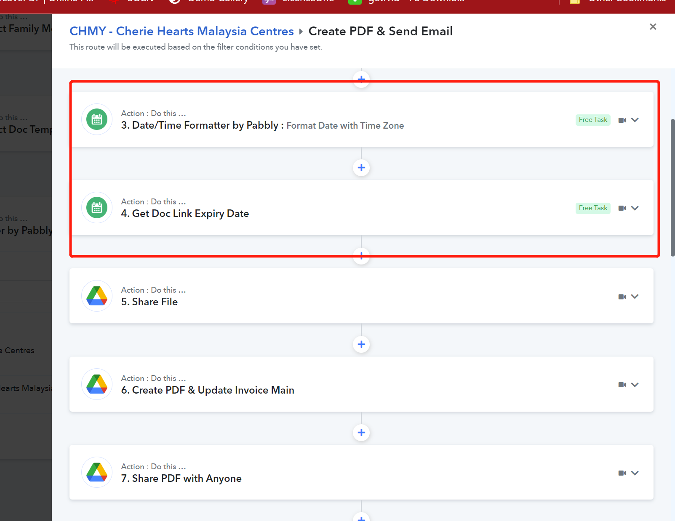This screenshot has height=521, width=675.
Task: Click the calendar icon for Get Doc Link Expiry Date
Action: click(x=97, y=208)
